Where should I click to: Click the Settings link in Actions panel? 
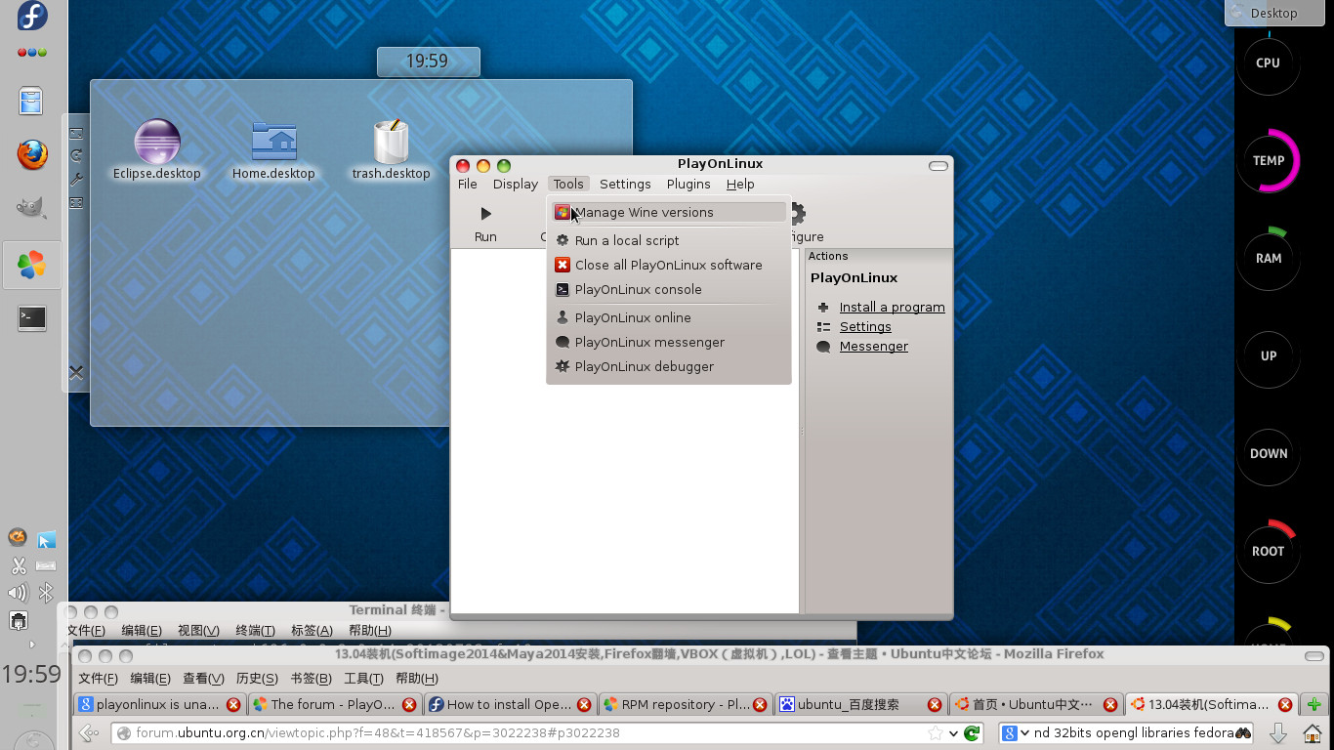point(865,326)
